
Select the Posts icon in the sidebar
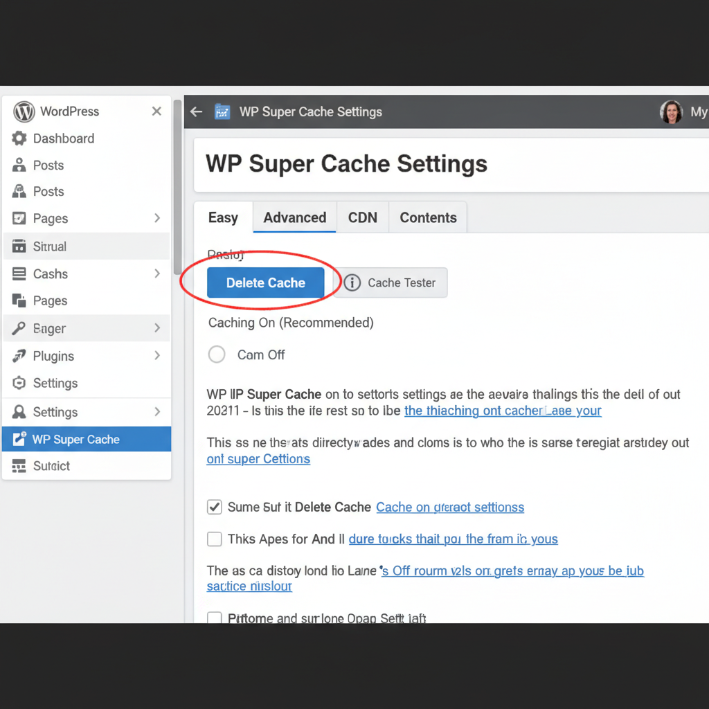tap(19, 165)
